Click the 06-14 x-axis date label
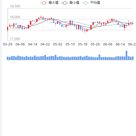Viewport: 136px width, 136px height. coord(120,44)
